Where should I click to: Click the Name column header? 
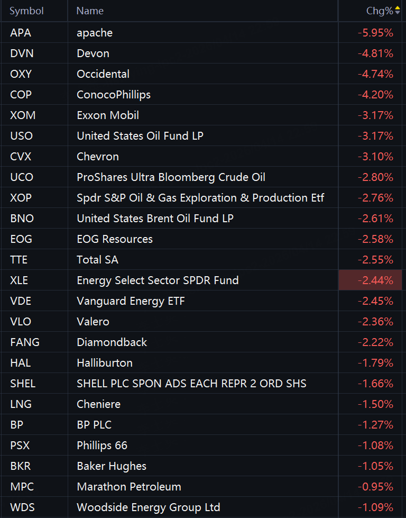pyautogui.click(x=90, y=11)
